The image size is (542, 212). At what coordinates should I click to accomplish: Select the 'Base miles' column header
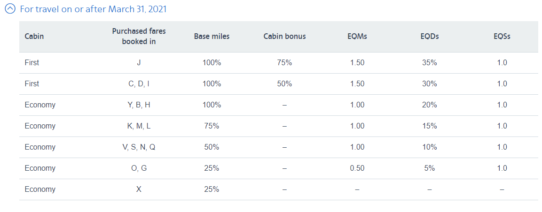212,36
